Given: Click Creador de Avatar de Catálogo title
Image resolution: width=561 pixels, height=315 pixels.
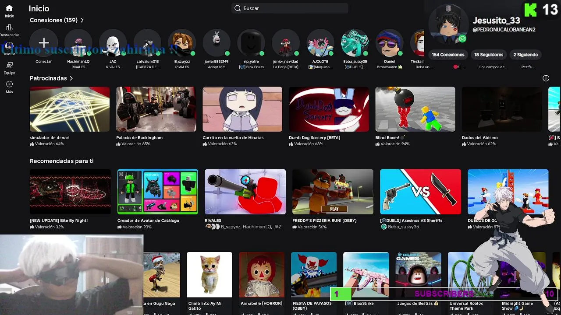Looking at the screenshot, I should click(x=148, y=220).
